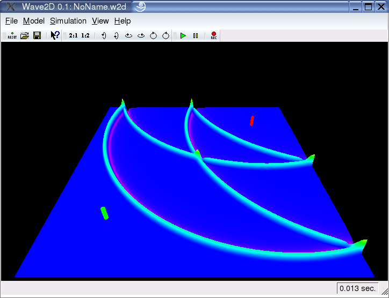Open the File menu

point(11,21)
